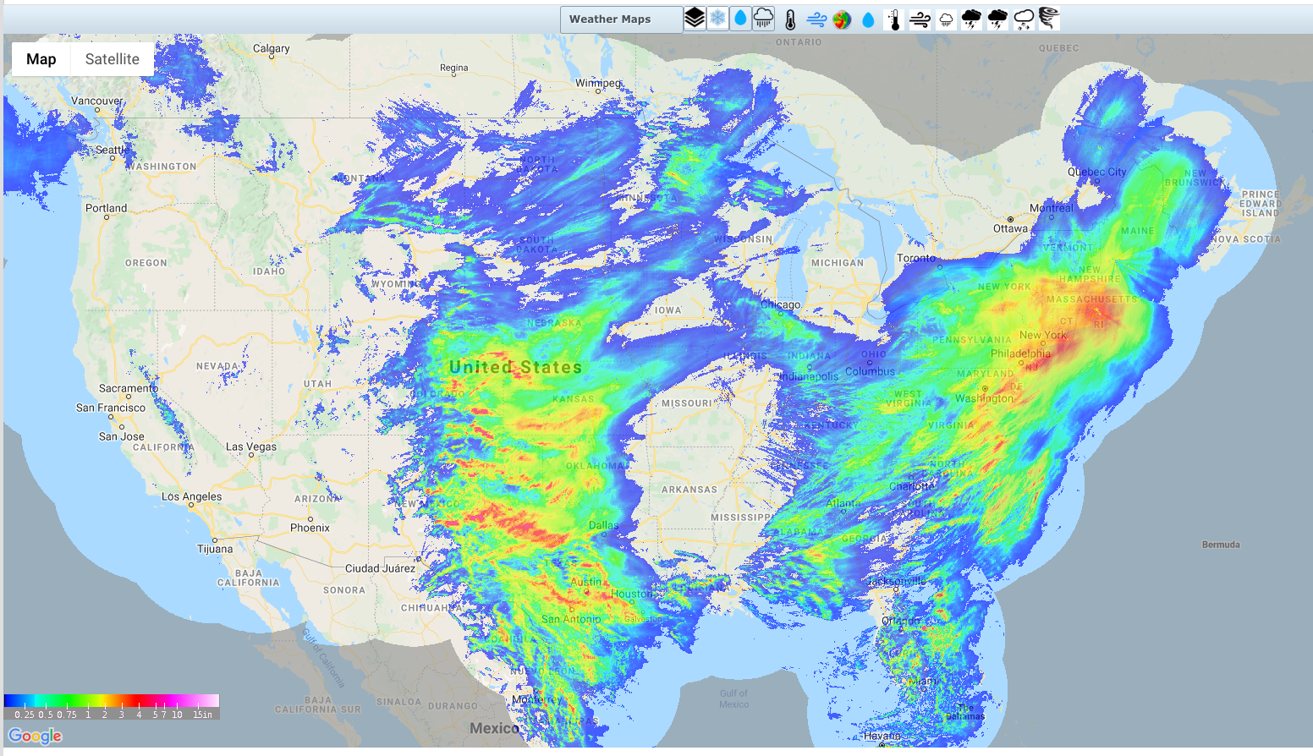Toggle the boxed blue water drop layer
This screenshot has height=756, width=1313.
[740, 19]
